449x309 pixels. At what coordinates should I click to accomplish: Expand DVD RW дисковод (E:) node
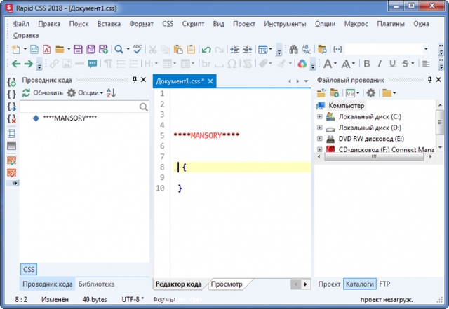coord(320,139)
